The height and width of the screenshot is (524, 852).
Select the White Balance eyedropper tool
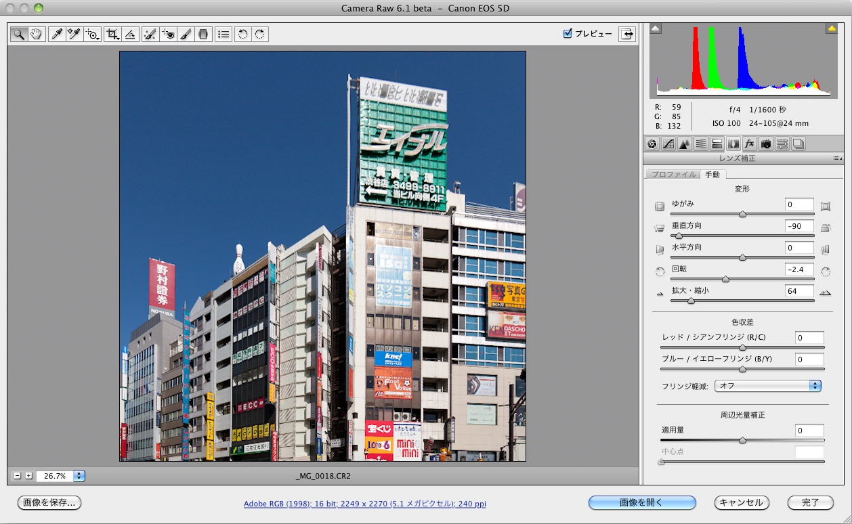(x=57, y=34)
